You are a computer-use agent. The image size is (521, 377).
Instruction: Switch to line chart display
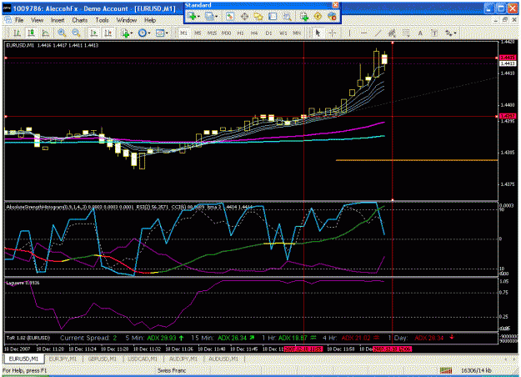[x=46, y=33]
